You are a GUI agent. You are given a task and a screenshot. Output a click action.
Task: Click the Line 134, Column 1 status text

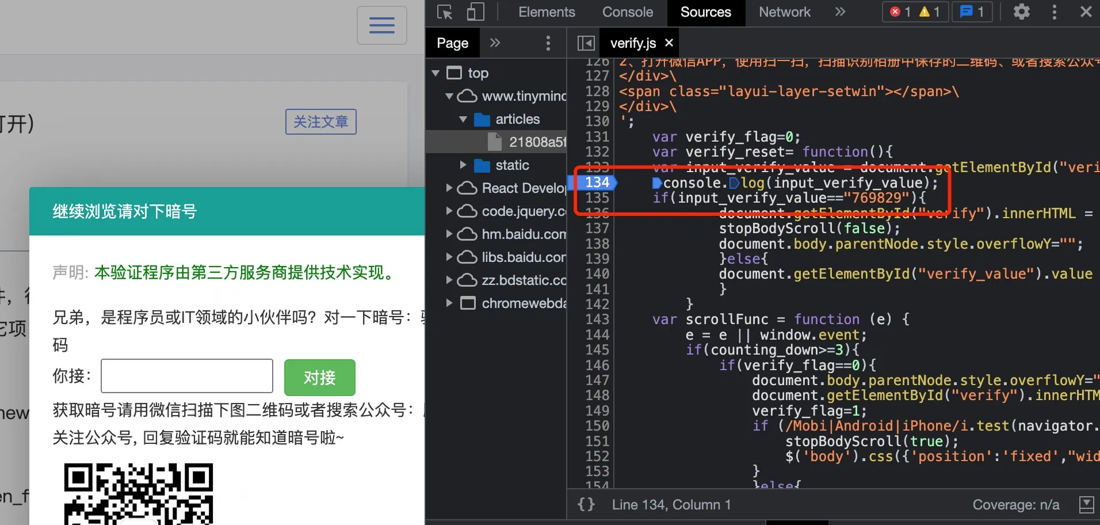coord(671,505)
